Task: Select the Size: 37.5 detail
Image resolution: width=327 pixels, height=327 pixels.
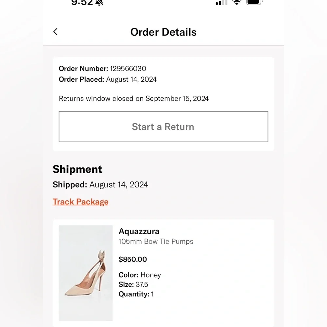Action: pos(133,284)
